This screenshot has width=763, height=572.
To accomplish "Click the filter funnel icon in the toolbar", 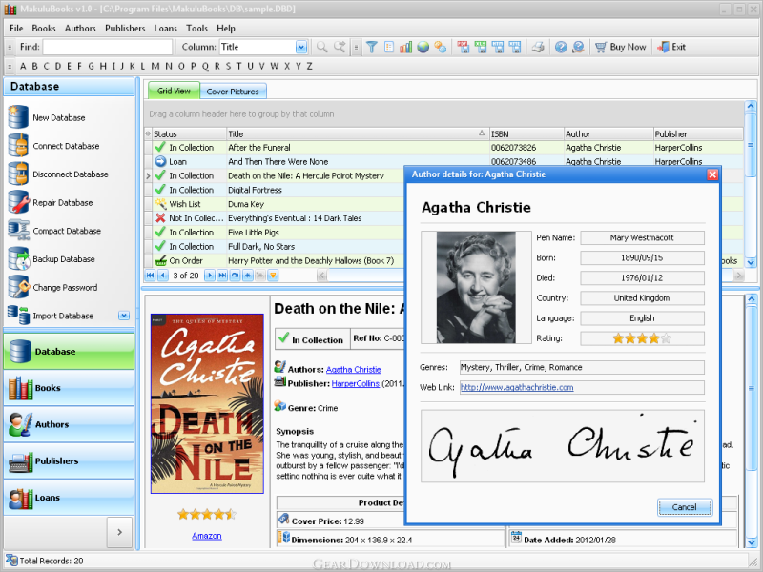I will pos(372,47).
